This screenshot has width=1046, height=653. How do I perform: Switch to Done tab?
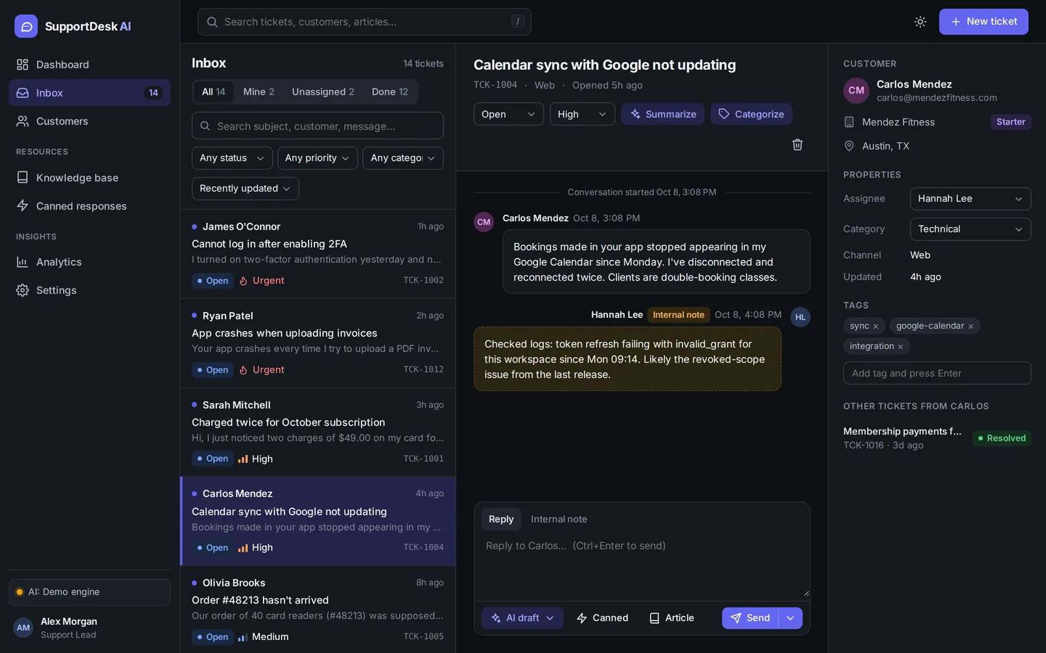(390, 92)
